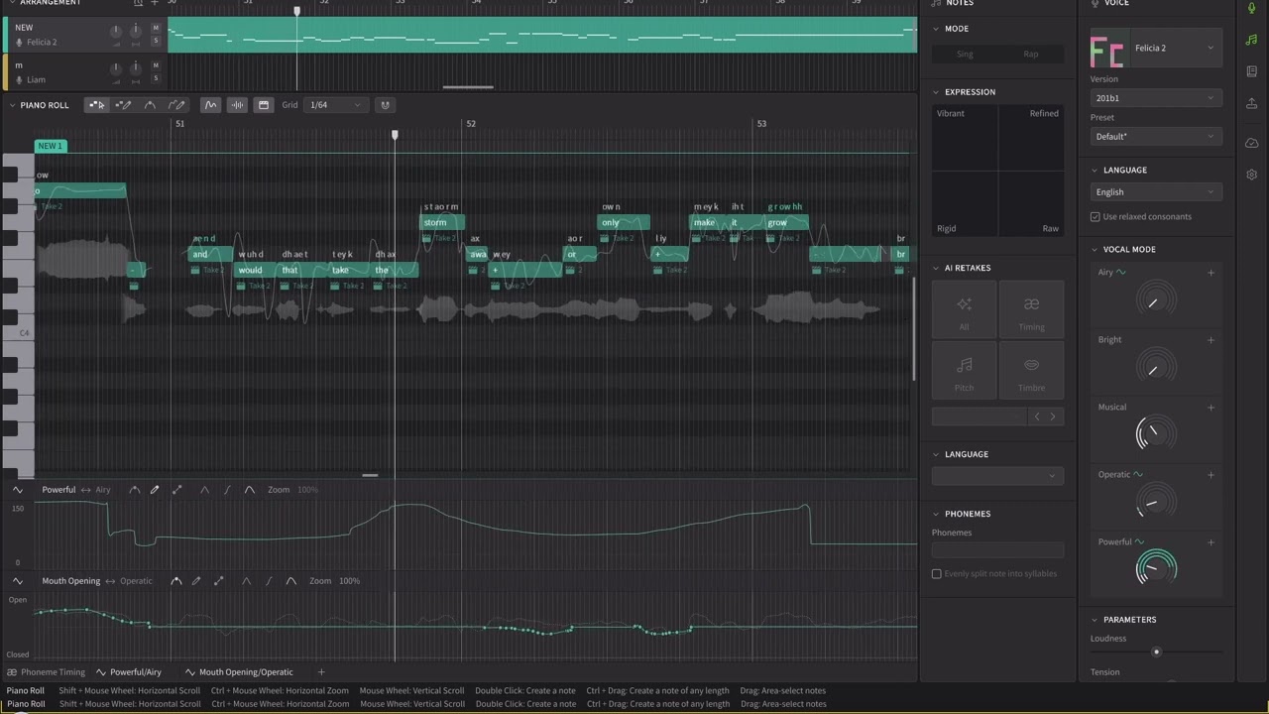Add automation with plus next to Musical
The width and height of the screenshot is (1269, 714).
click(x=1211, y=408)
